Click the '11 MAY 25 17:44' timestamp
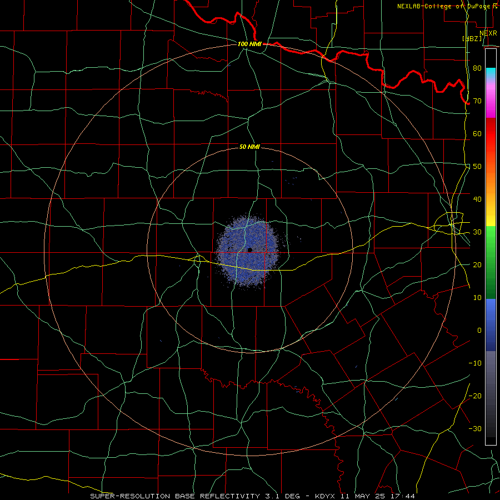Viewport: 500px width, 500px height. [x=378, y=496]
